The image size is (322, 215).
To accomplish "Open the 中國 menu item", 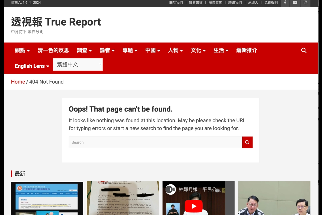I will [153, 51].
